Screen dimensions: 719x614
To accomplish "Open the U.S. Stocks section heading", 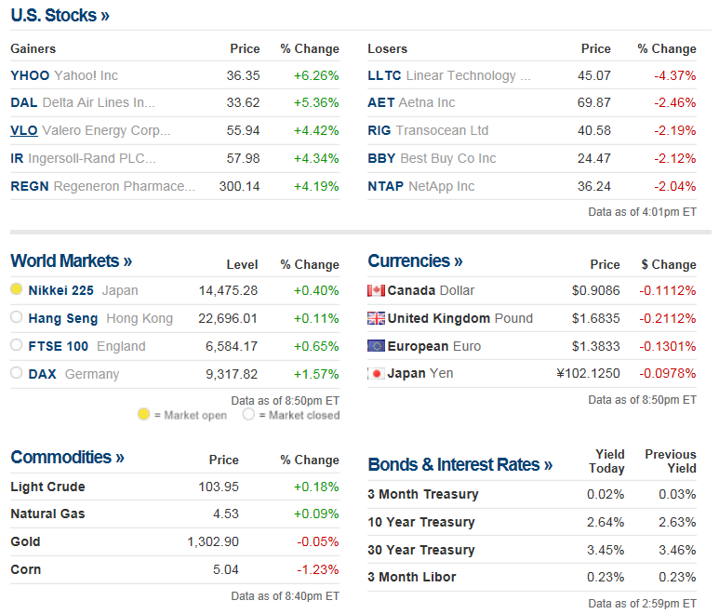I will click(x=60, y=16).
